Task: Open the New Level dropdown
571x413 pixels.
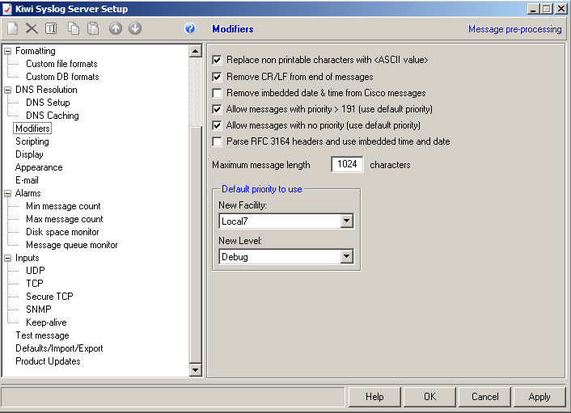Action: [346, 256]
